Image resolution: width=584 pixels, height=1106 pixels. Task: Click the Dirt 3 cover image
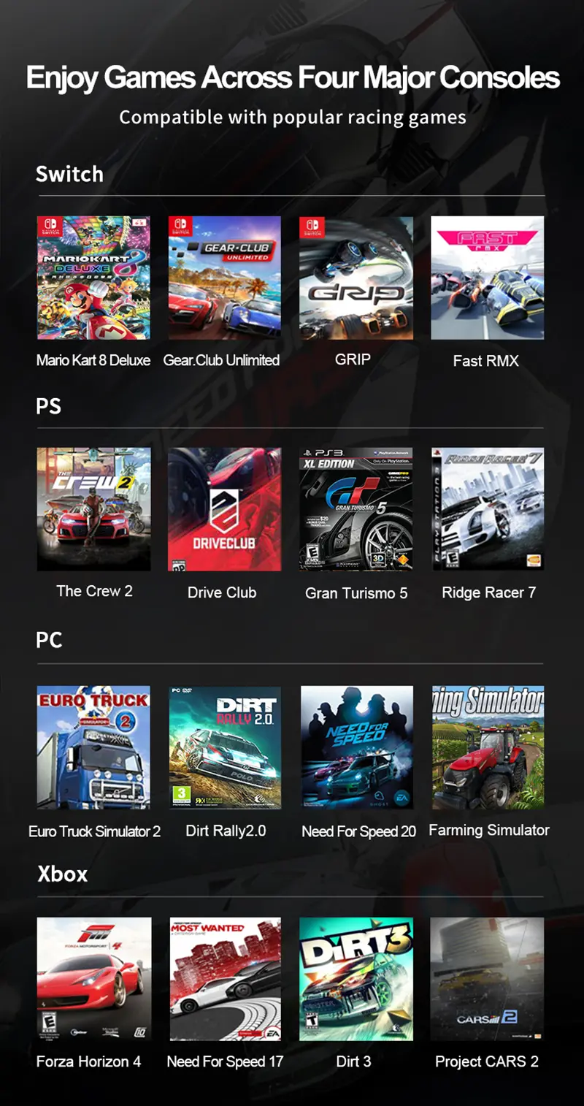(356, 979)
